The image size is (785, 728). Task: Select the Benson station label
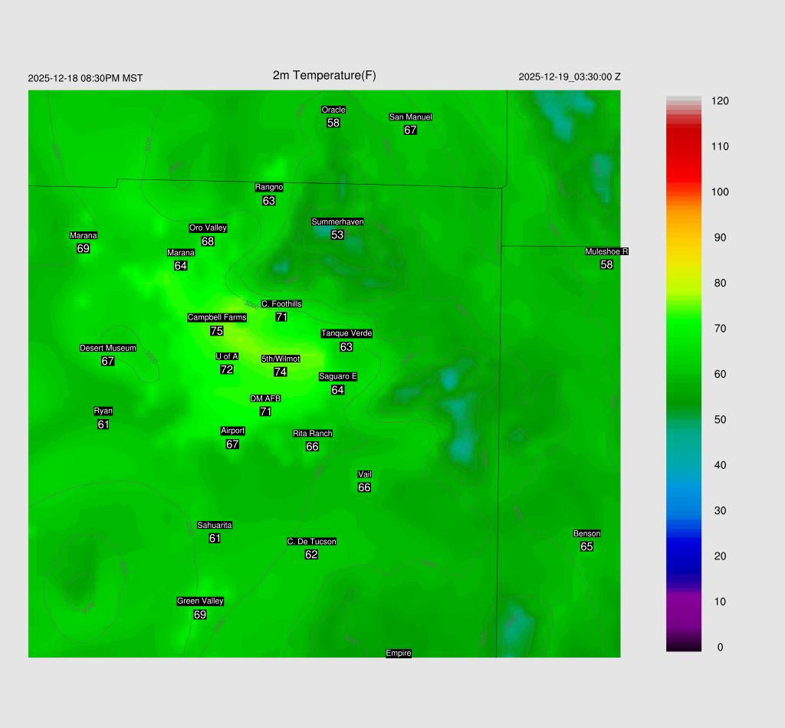click(586, 533)
